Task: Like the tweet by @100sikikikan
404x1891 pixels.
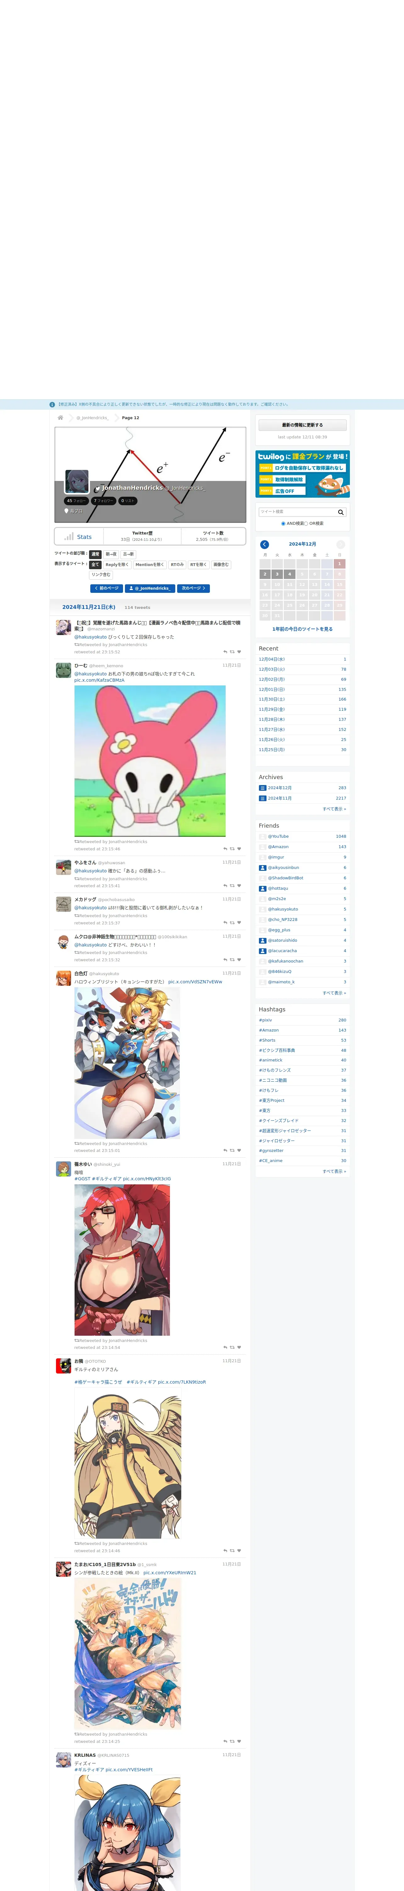Action: pyautogui.click(x=239, y=959)
